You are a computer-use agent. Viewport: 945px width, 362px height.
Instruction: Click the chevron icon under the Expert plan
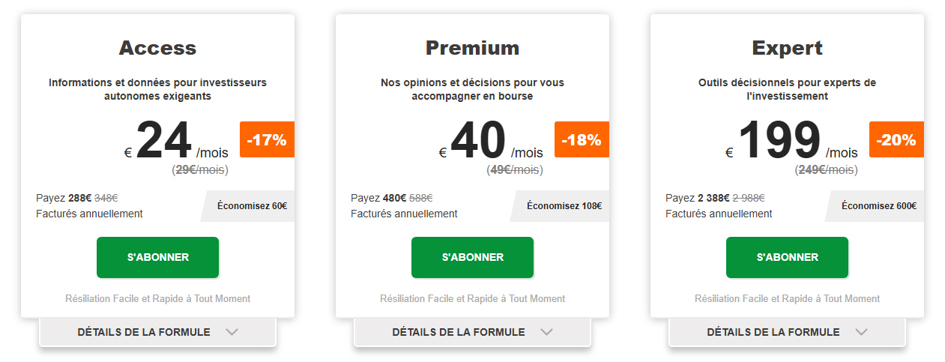861,332
